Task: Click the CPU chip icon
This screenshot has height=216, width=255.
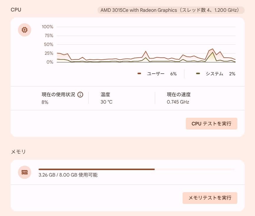Action: click(x=25, y=30)
